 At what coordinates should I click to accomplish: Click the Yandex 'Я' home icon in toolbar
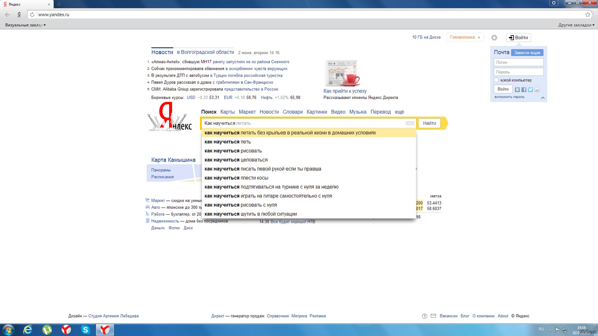pyautogui.click(x=19, y=15)
